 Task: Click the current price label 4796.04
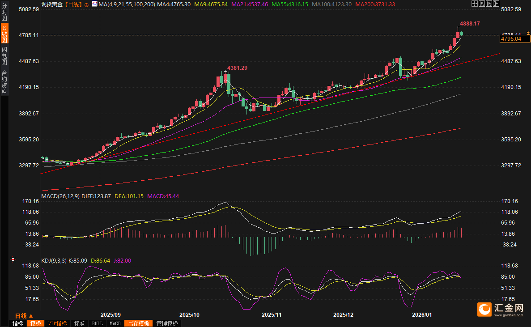511,39
